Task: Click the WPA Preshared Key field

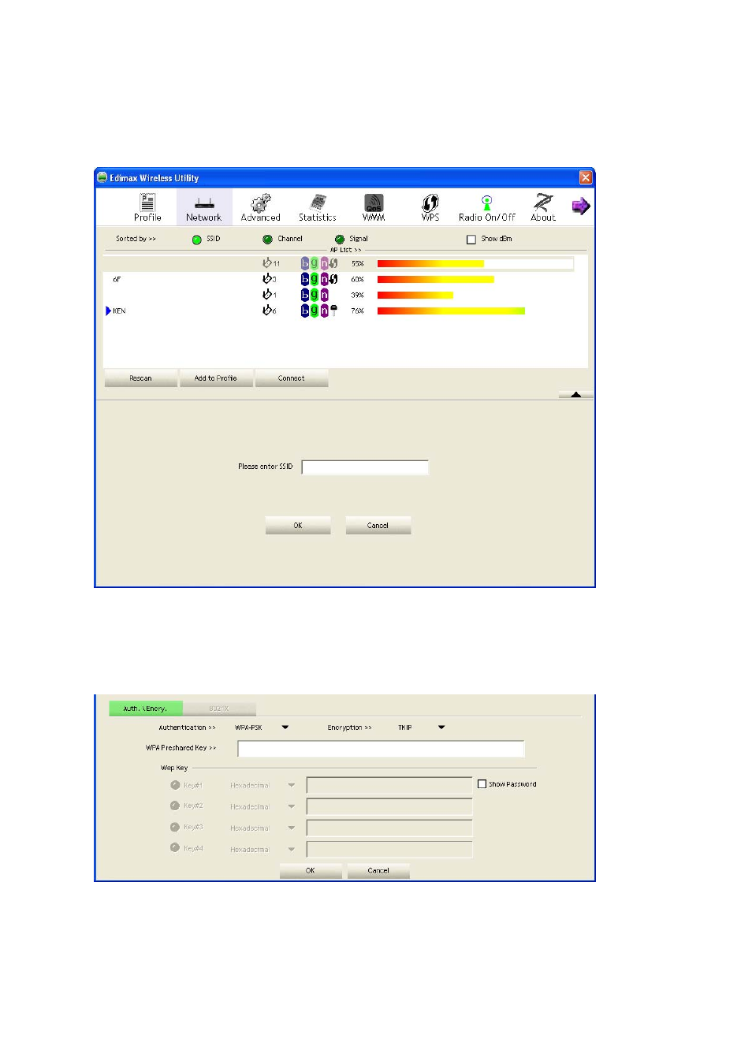Action: point(381,749)
